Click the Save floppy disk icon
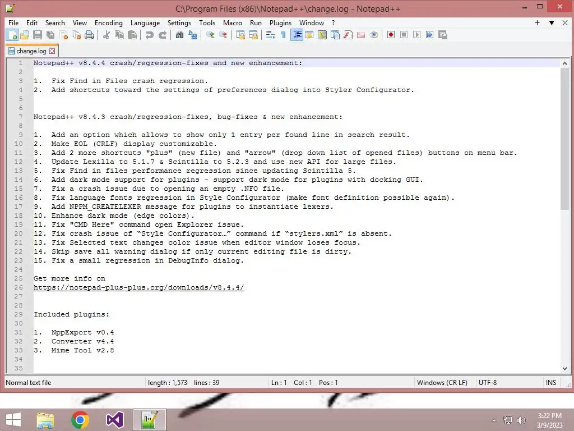This screenshot has height=431, width=574. tap(38, 35)
